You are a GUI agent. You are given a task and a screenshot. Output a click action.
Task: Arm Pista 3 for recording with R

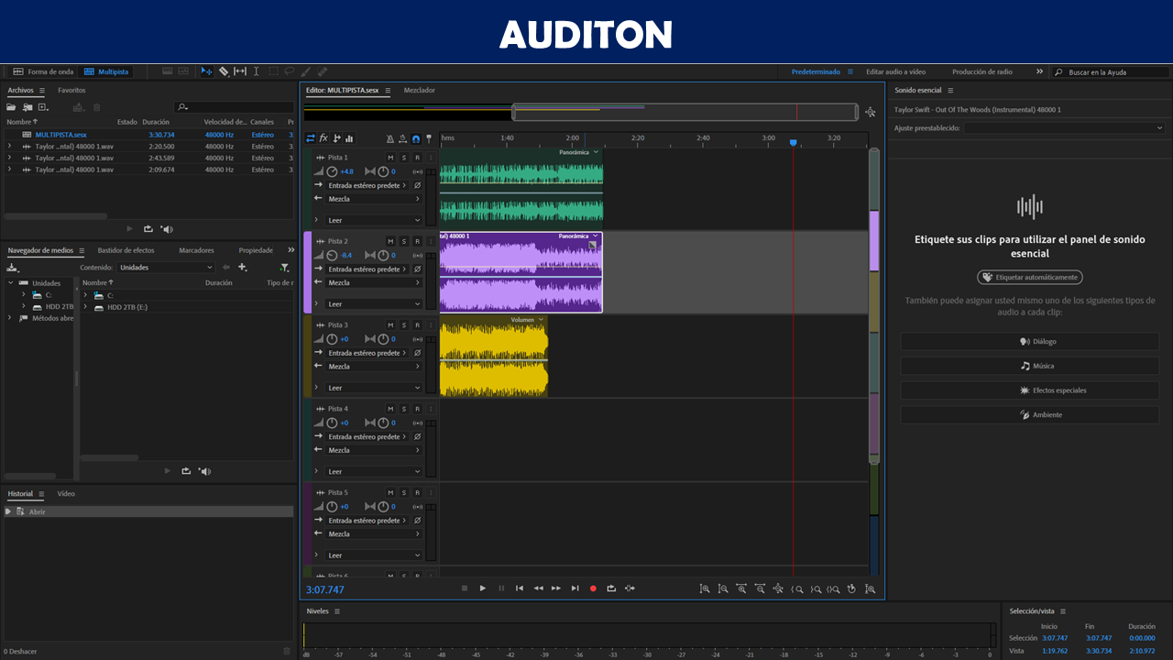point(417,324)
